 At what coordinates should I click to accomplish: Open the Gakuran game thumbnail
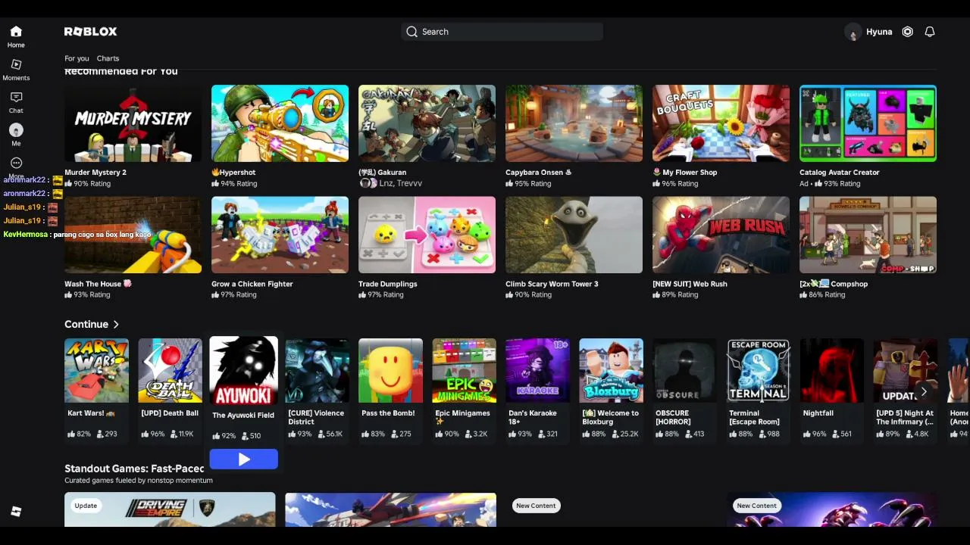tap(427, 123)
